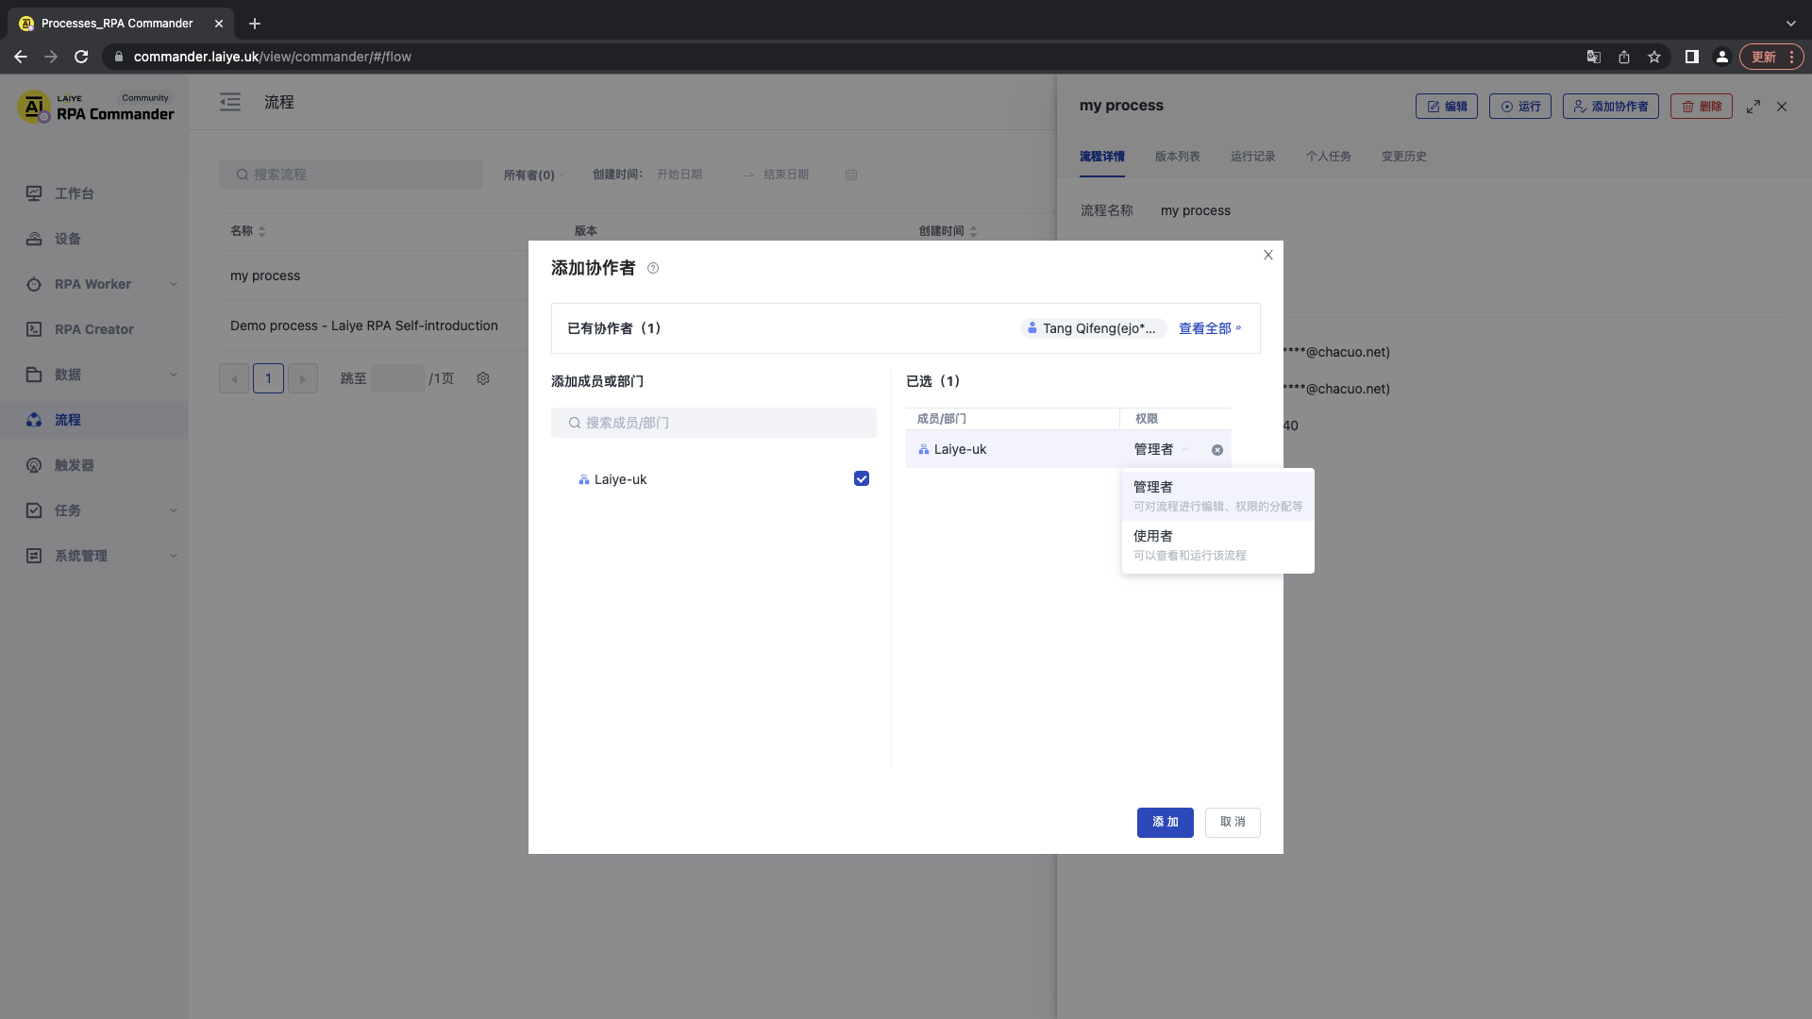
Task: Open 流程 sidebar item
Action: [x=94, y=421]
